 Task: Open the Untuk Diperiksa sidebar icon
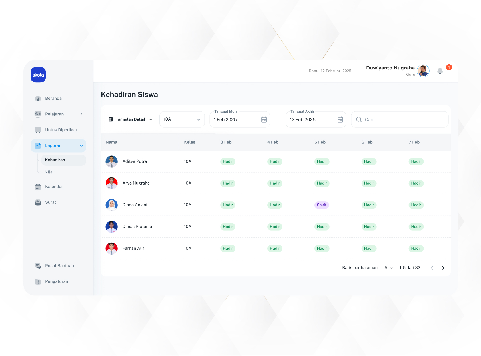click(x=38, y=130)
